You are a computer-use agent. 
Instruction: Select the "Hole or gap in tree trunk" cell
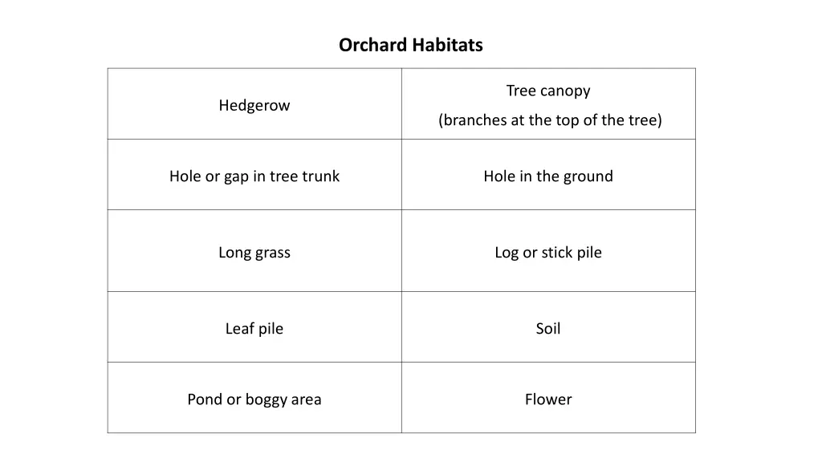(254, 176)
